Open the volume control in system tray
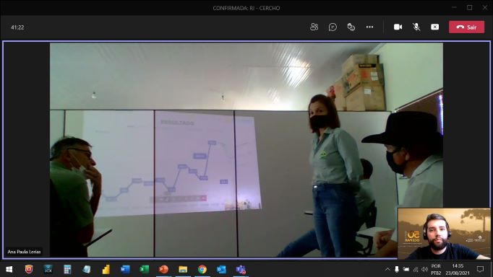Screen dimensions: 493x277 pyautogui.click(x=424, y=269)
